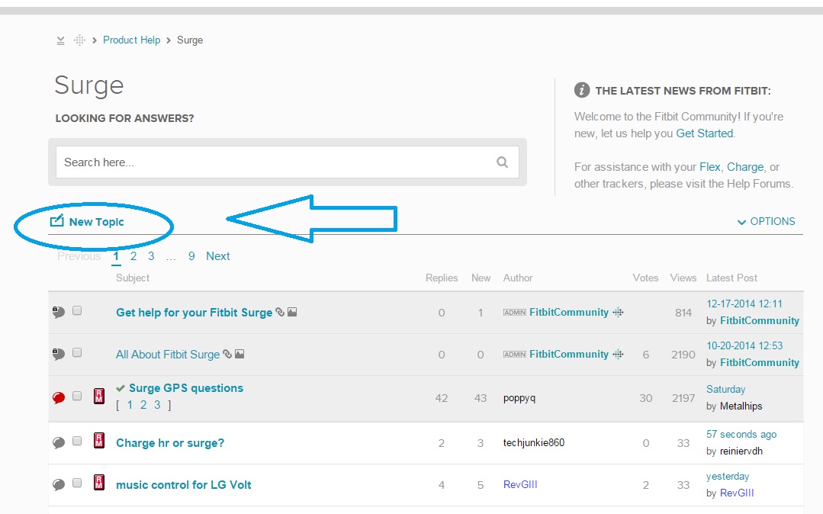
Task: View RevGIII author profile
Action: 522,484
